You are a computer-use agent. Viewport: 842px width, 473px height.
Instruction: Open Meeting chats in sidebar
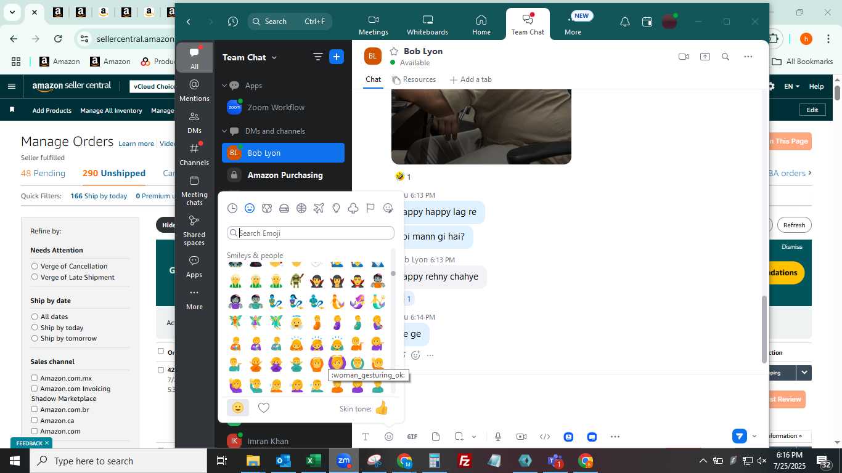pos(194,191)
